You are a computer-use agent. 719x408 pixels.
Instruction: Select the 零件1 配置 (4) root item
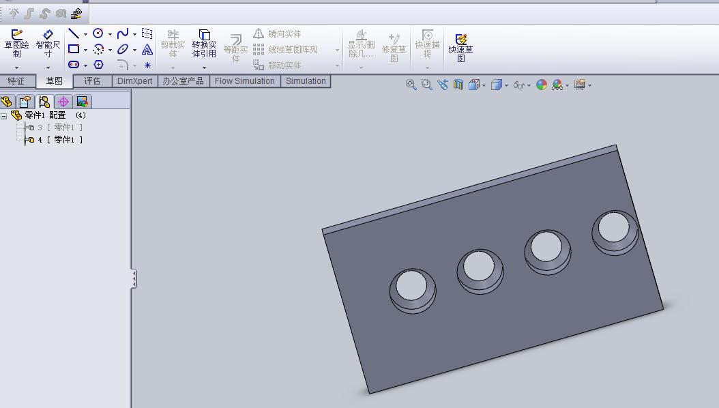pos(48,115)
